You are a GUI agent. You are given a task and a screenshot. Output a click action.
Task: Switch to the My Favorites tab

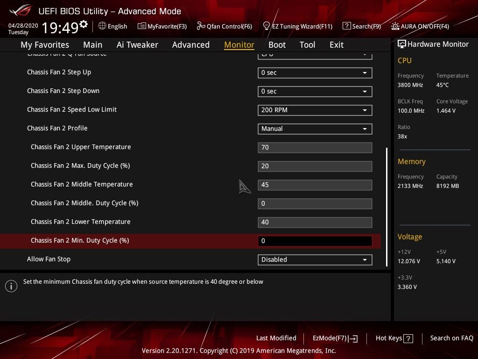pos(45,45)
